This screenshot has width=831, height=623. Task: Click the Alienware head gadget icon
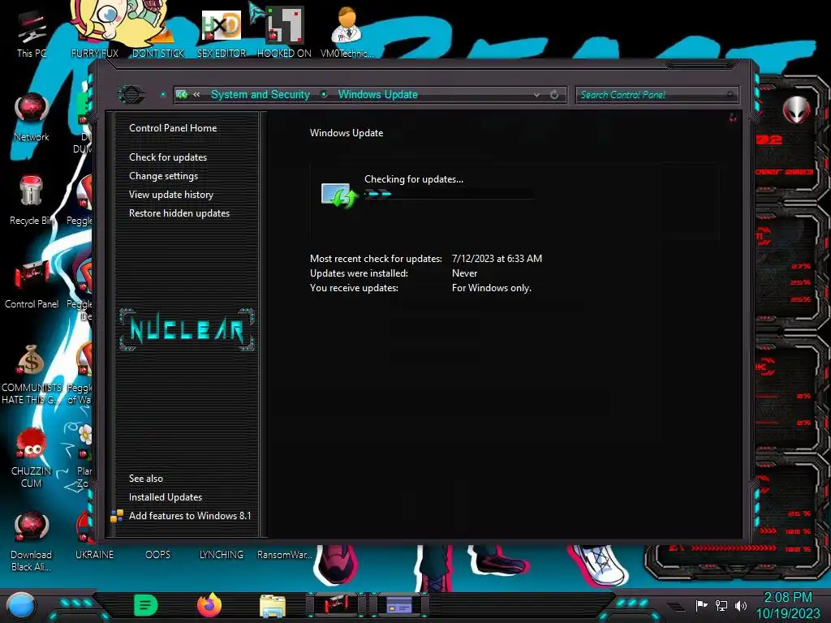[x=795, y=110]
